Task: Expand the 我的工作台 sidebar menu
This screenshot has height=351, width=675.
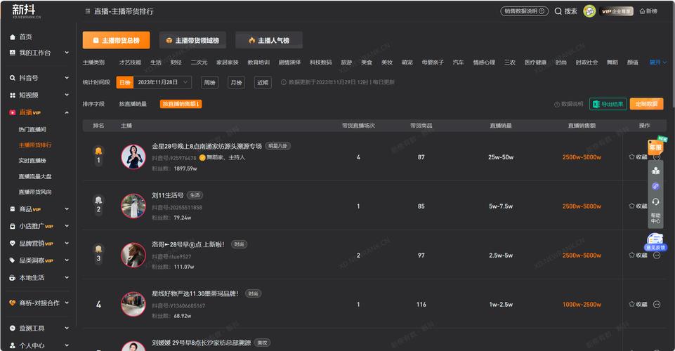Action: pyautogui.click(x=67, y=53)
